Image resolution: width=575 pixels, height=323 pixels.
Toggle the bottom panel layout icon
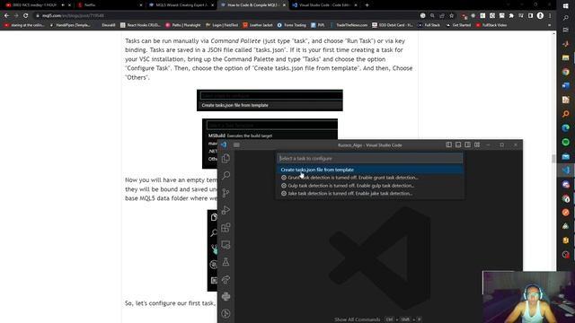coord(458,144)
